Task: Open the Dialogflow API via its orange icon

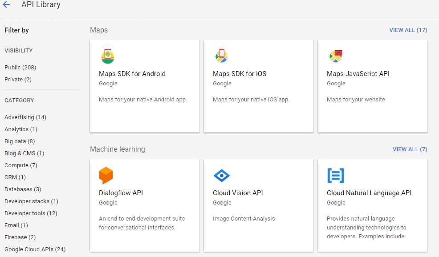Action: 106,175
